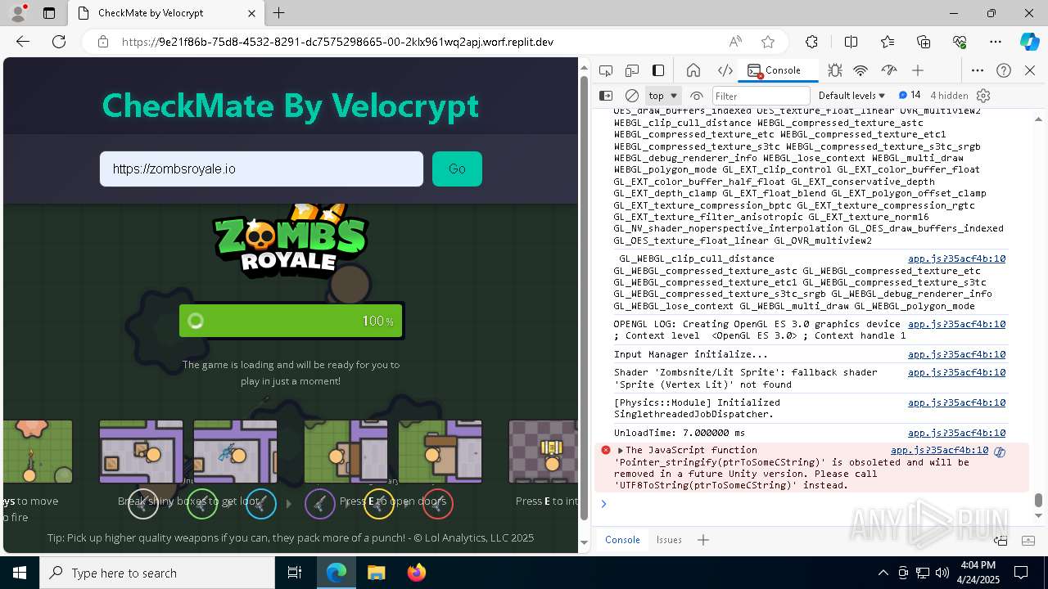Screen dimensions: 1048x589
Task: Open File Explorer from the taskbar
Action: 376,573
